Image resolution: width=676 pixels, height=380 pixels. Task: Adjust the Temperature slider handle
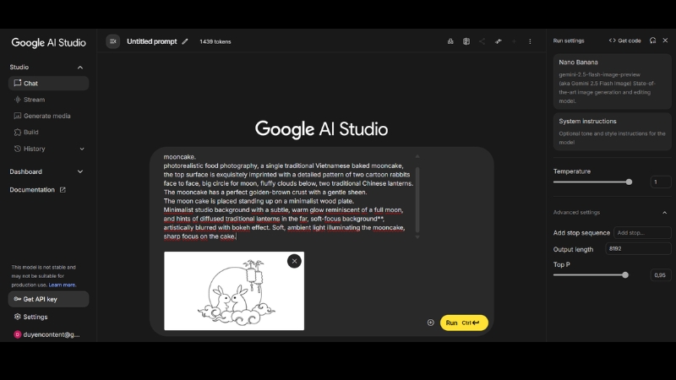pos(629,182)
